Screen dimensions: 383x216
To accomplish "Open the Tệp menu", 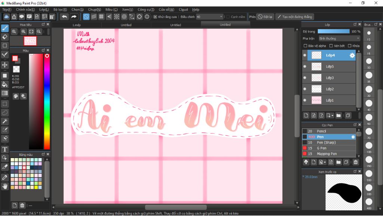I will [7, 9].
